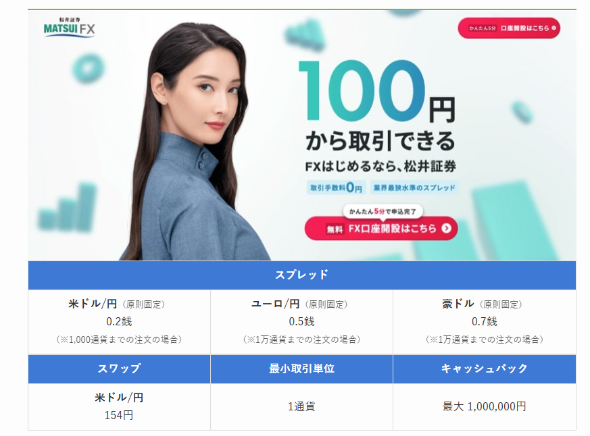Click the 業界最狭水準のスプレッド badge

(414, 188)
